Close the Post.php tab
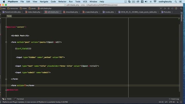The image size is (185, 104). tap(172, 12)
